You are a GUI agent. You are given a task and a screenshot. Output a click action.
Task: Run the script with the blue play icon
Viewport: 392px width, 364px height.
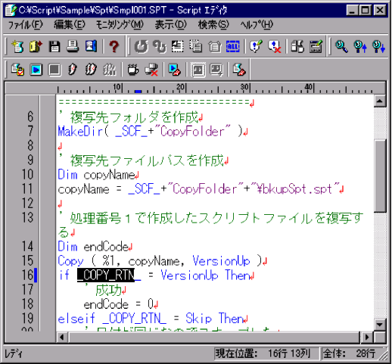pos(36,70)
